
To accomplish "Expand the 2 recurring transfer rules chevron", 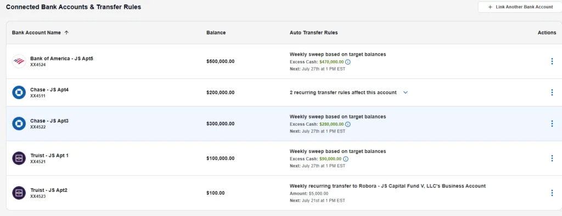I will click(x=406, y=92).
